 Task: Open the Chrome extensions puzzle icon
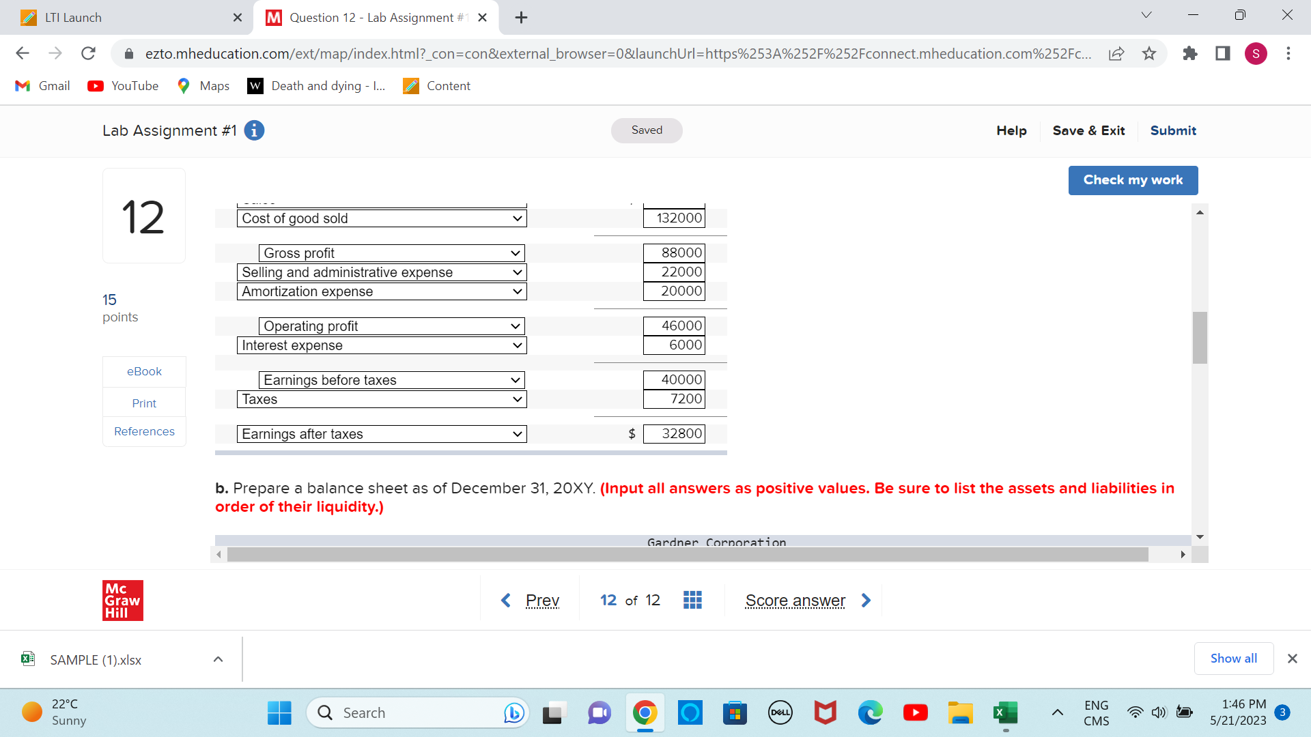click(1190, 53)
